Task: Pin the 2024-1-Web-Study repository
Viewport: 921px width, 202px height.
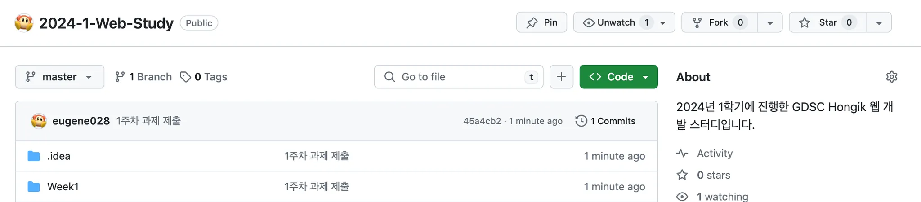Action: pyautogui.click(x=541, y=22)
